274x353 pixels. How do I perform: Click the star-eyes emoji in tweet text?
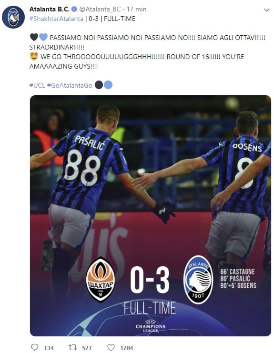34,56
